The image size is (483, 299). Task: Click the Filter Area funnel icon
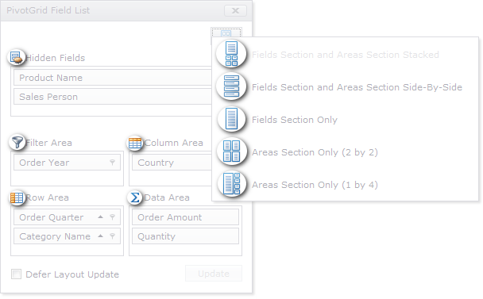coord(17,142)
